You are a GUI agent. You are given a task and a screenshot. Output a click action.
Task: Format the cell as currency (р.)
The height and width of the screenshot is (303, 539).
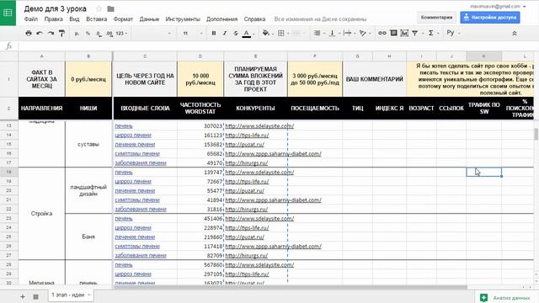point(77,34)
